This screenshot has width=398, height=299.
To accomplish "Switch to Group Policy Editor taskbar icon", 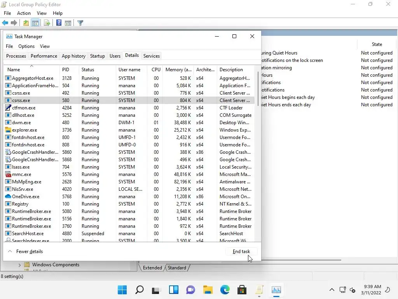I will pyautogui.click(x=259, y=290).
